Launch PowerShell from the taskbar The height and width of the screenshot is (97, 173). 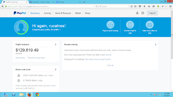point(14,95)
